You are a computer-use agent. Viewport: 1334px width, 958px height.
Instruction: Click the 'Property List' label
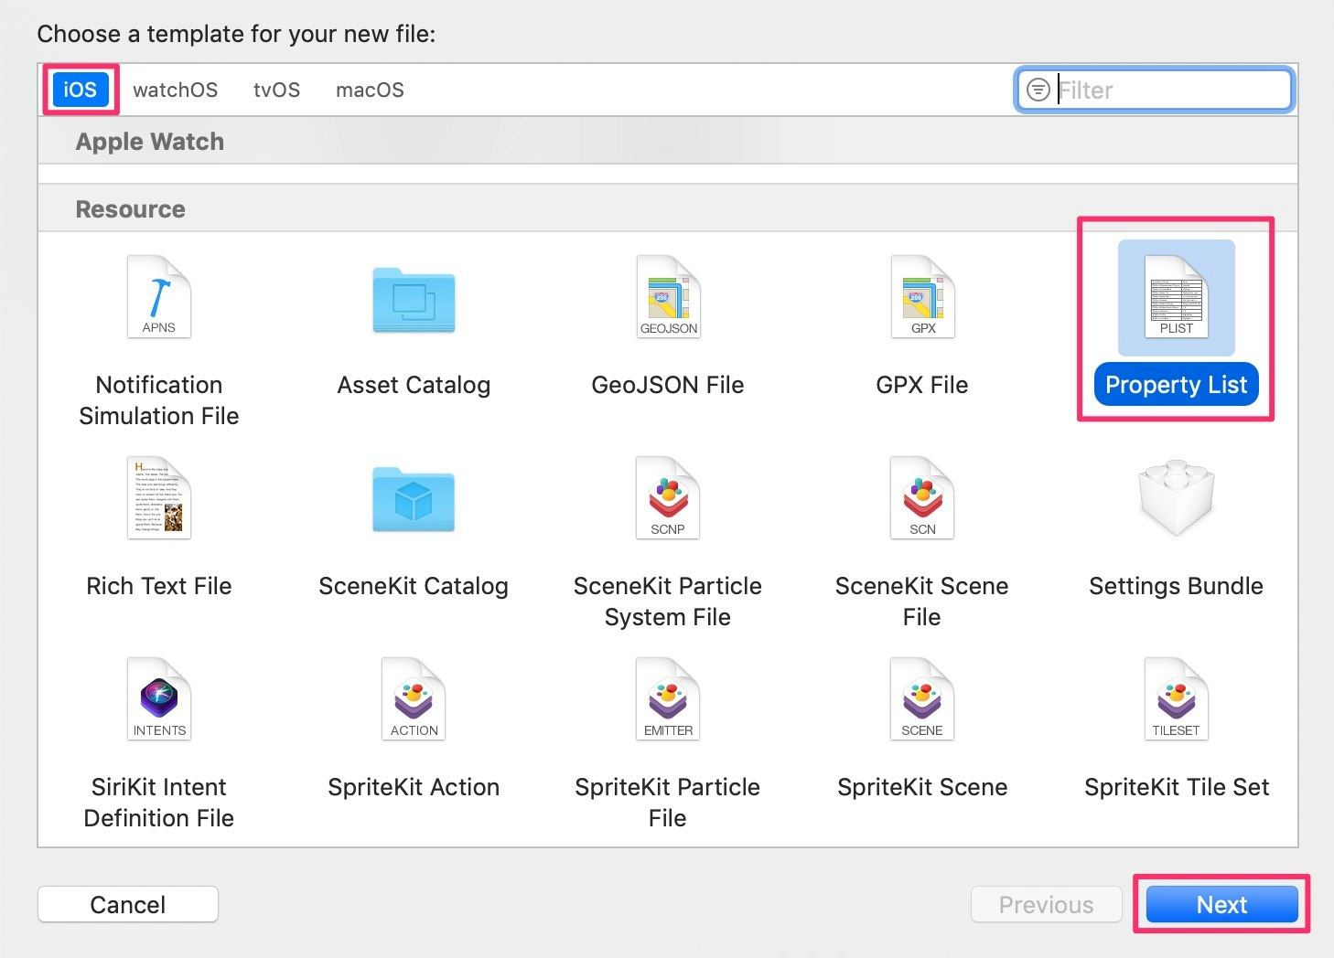1177,385
